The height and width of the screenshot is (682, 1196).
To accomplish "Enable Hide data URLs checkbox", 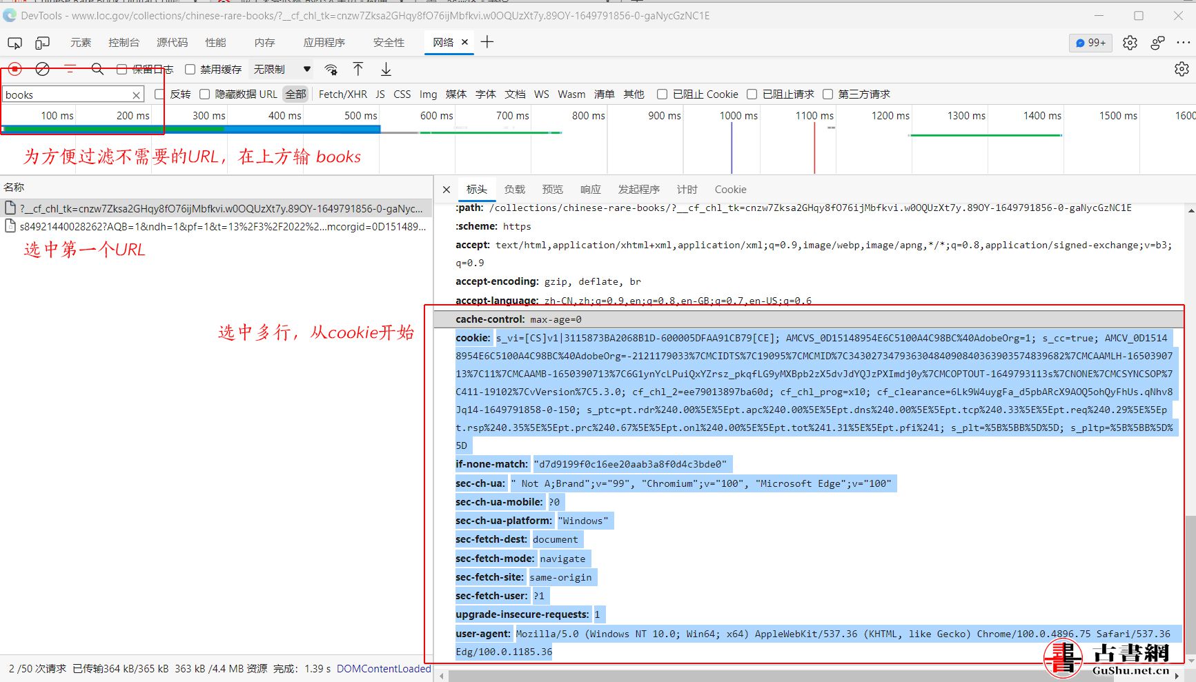I will [x=204, y=94].
